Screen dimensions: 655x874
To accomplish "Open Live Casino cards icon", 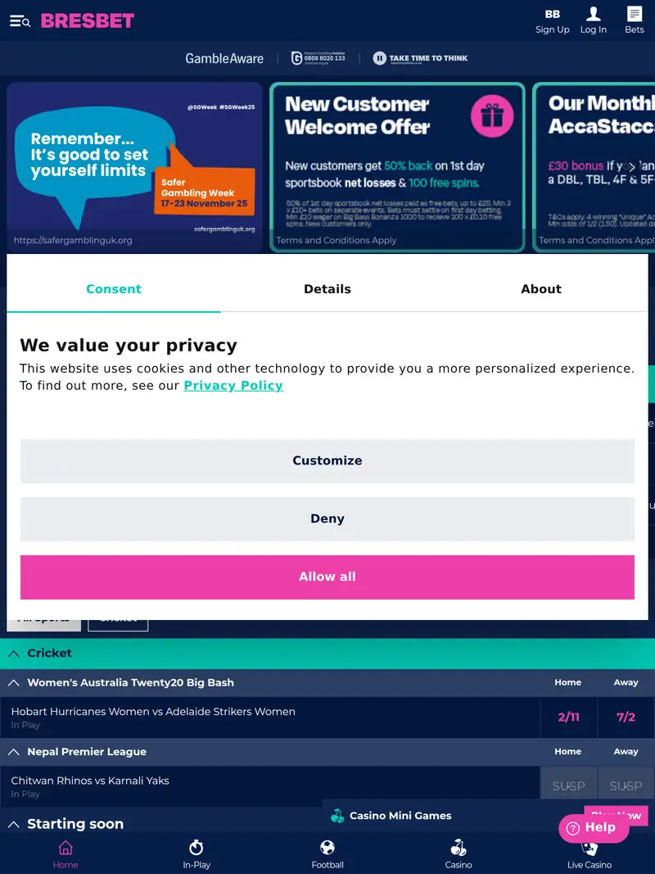I will [589, 848].
